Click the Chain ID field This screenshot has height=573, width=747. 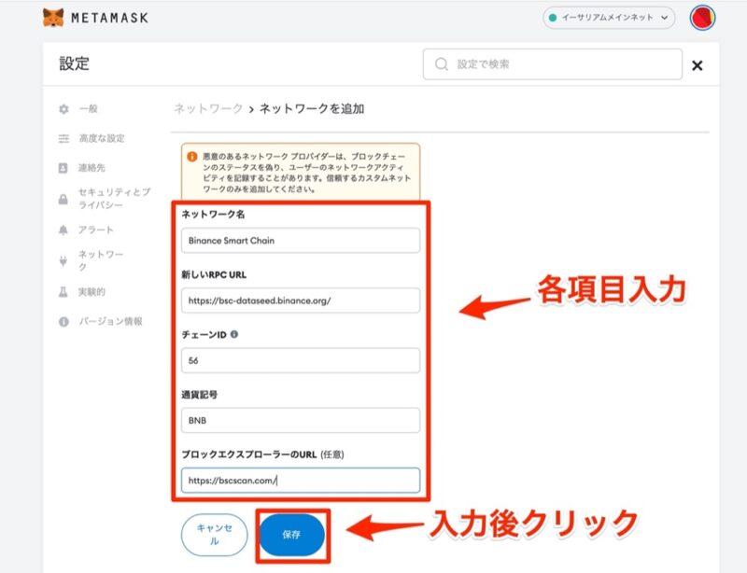coord(301,360)
